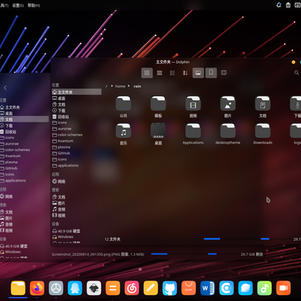301x301 pixels.
Task: Launch the Word 'W' app from dock
Action: tap(208, 288)
